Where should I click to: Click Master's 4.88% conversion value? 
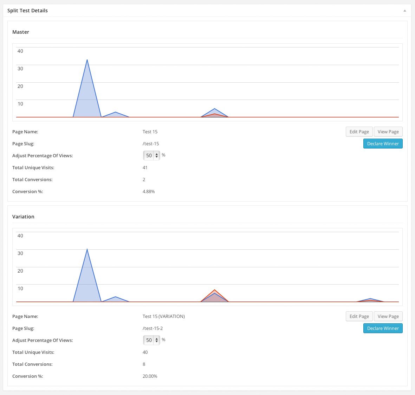point(149,191)
